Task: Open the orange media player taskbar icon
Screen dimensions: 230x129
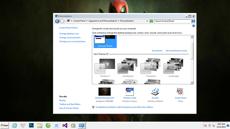Action: pos(73,125)
